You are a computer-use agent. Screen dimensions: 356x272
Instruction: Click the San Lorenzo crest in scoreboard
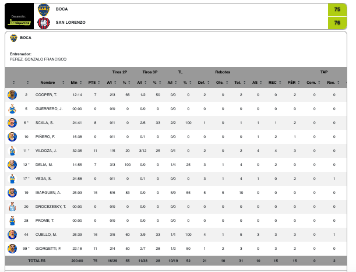coord(44,23)
